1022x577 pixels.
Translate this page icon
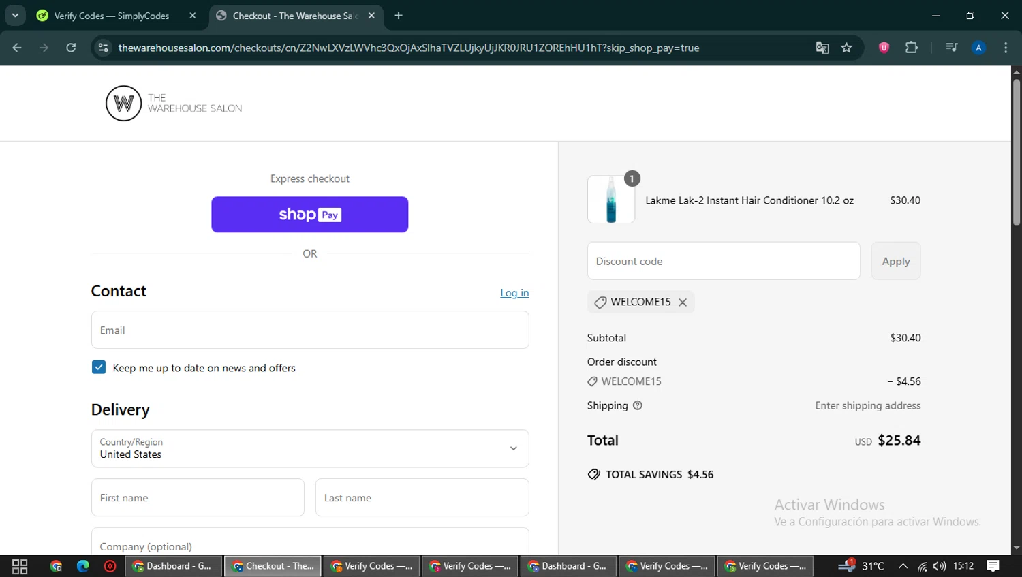pyautogui.click(x=822, y=48)
